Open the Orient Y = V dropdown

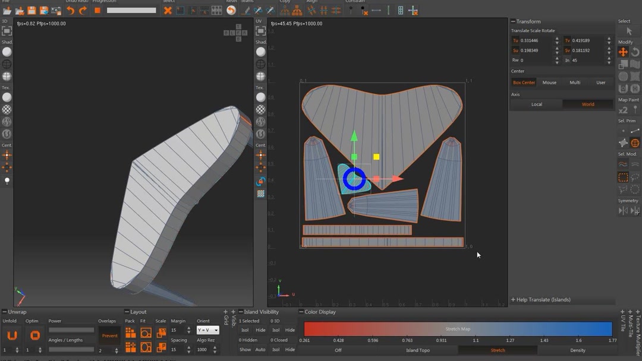click(x=207, y=330)
